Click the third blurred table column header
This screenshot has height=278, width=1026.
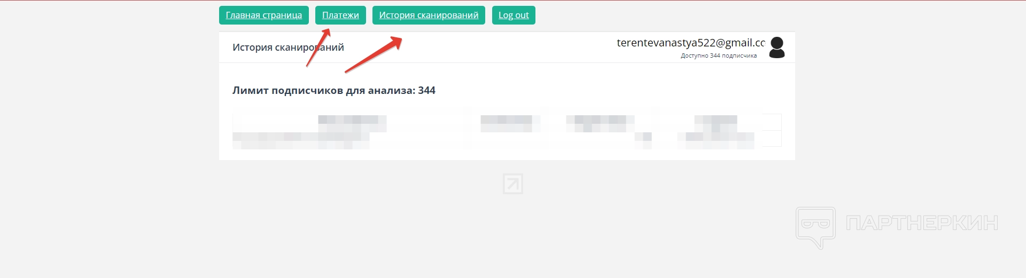click(x=601, y=123)
